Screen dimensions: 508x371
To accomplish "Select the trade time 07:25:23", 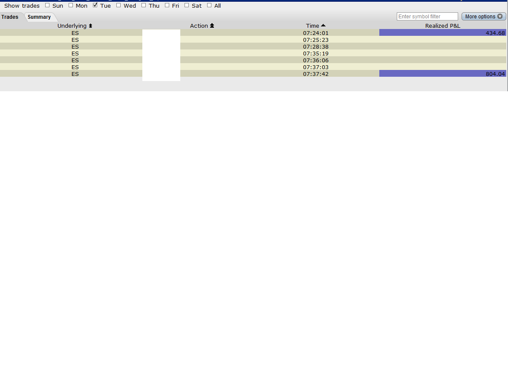I will [x=316, y=40].
